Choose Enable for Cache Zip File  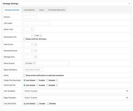[x=38, y=85]
